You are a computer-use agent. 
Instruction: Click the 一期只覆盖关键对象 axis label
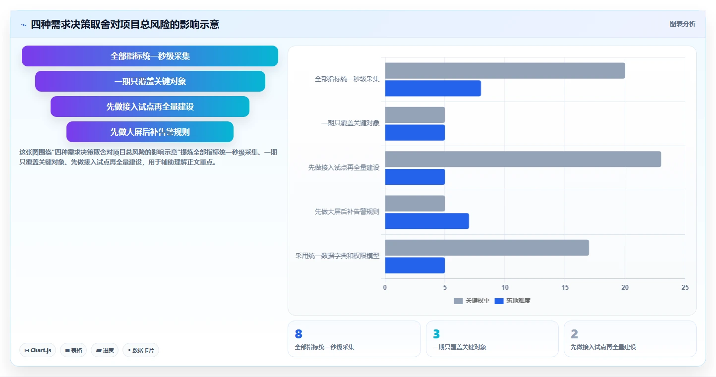(350, 123)
